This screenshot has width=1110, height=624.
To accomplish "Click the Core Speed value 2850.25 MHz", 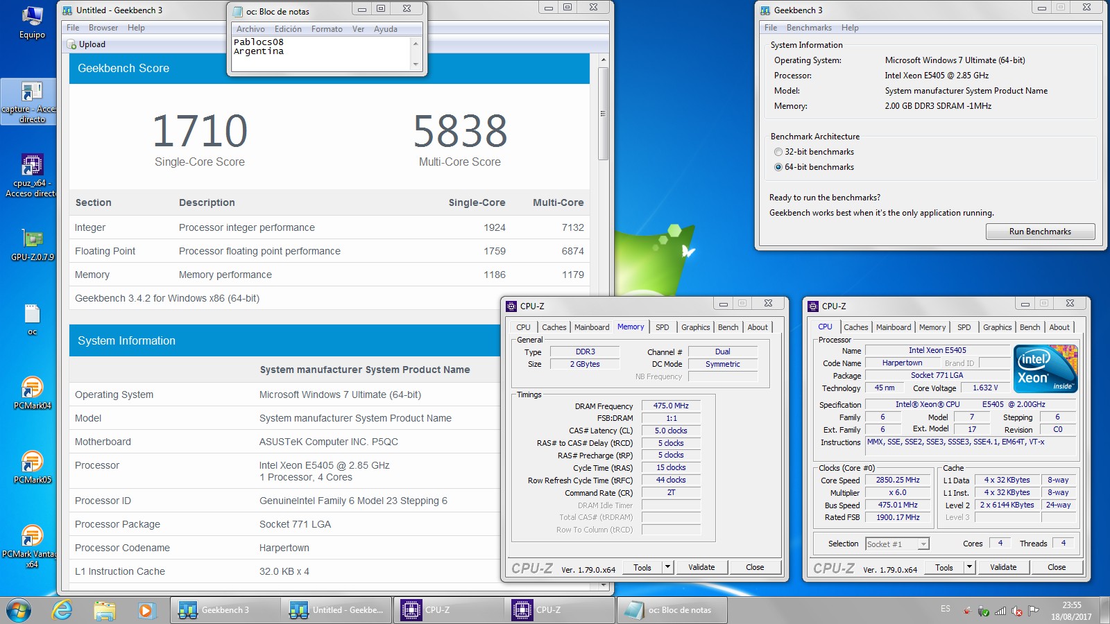I will click(x=898, y=480).
